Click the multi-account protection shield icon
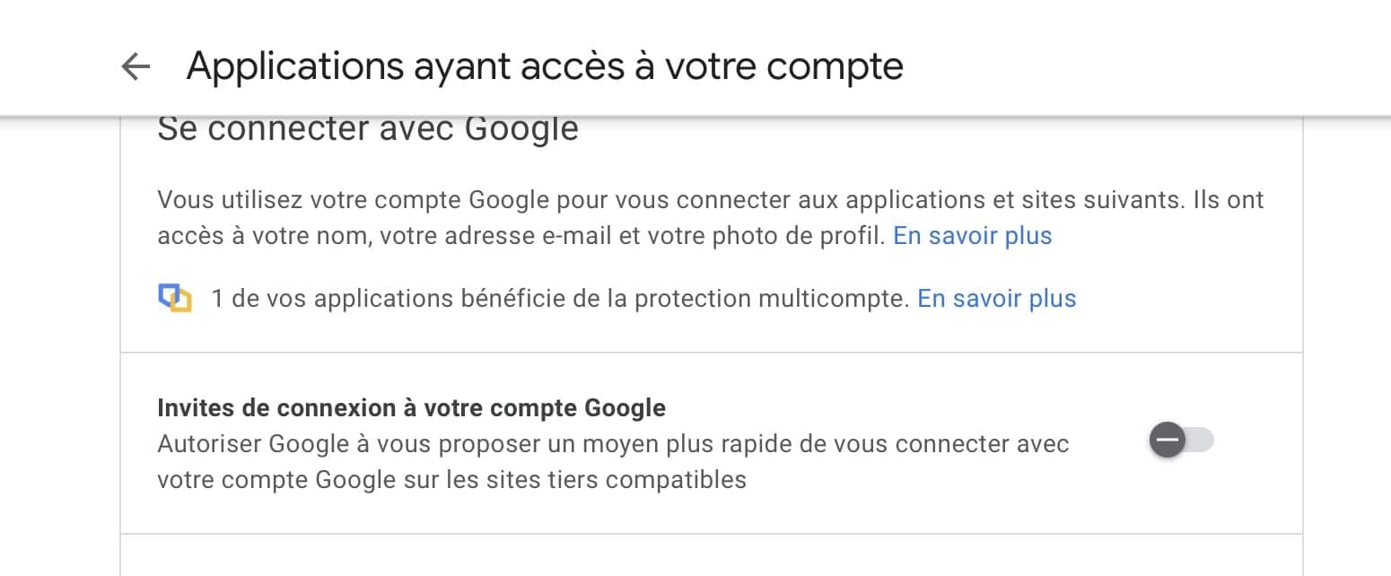Viewport: 1391px width, 576px height. (175, 298)
